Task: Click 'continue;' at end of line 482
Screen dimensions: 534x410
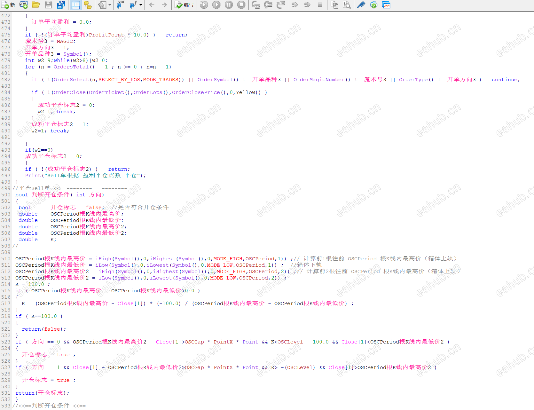Action: click(506, 80)
